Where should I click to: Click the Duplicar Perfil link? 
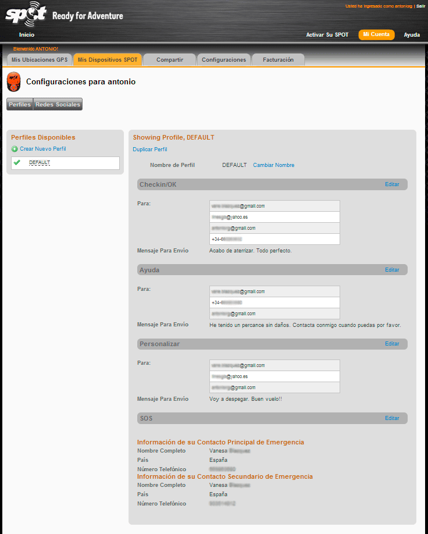click(x=149, y=149)
